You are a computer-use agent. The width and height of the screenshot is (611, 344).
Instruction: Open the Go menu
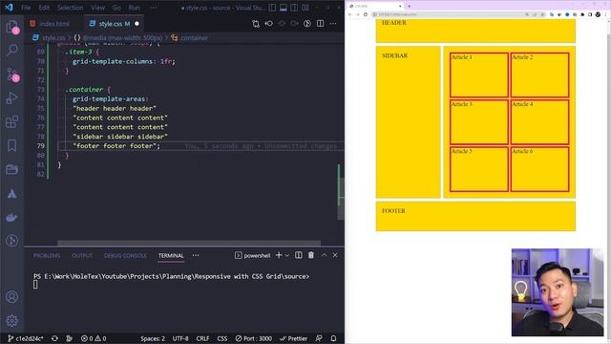coord(116,8)
